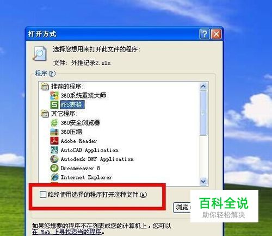
Task: Select the AutoCAD Application icon
Action: click(54, 150)
